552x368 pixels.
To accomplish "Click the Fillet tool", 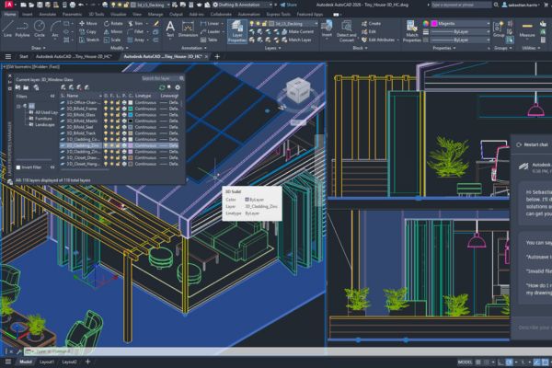I will click(x=135, y=31).
